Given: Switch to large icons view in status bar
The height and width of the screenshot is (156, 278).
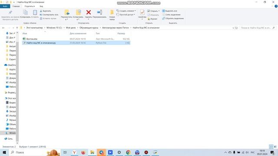Looking at the screenshot, I should 275,146.
